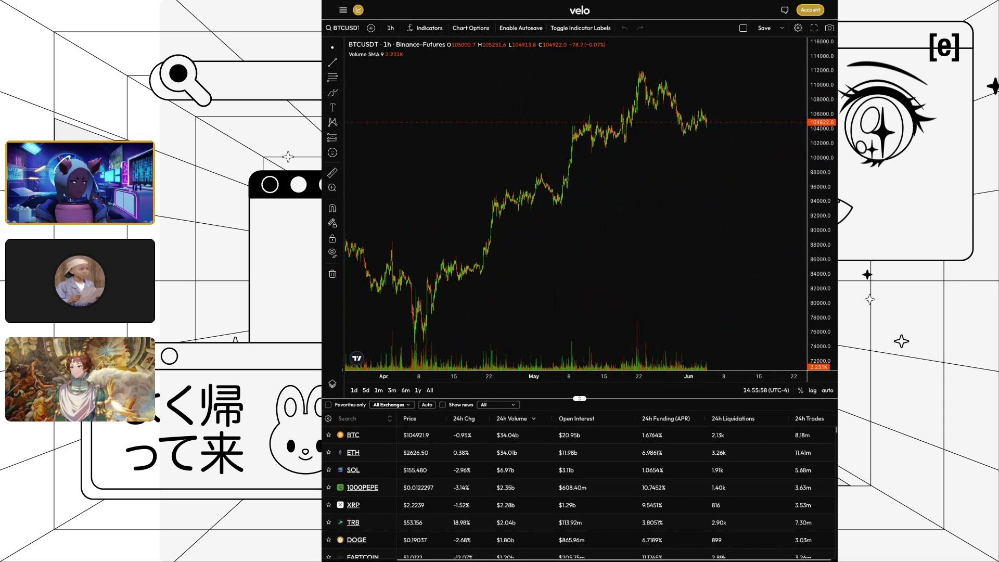Open Chart Options
The image size is (999, 562).
pos(471,28)
